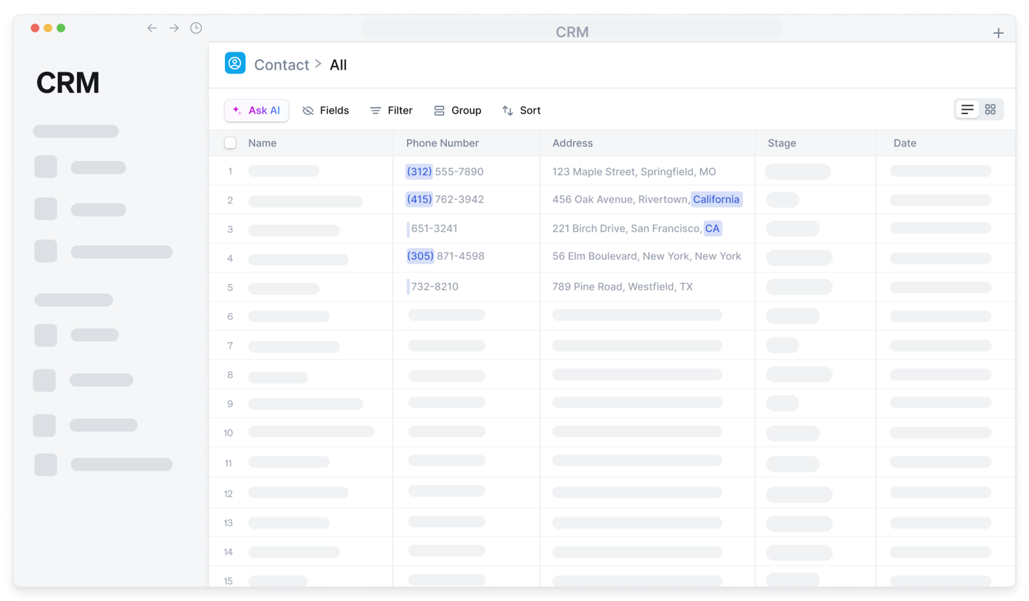The height and width of the screenshot is (601, 1029).
Task: Go back with the left arrow
Action: (152, 28)
